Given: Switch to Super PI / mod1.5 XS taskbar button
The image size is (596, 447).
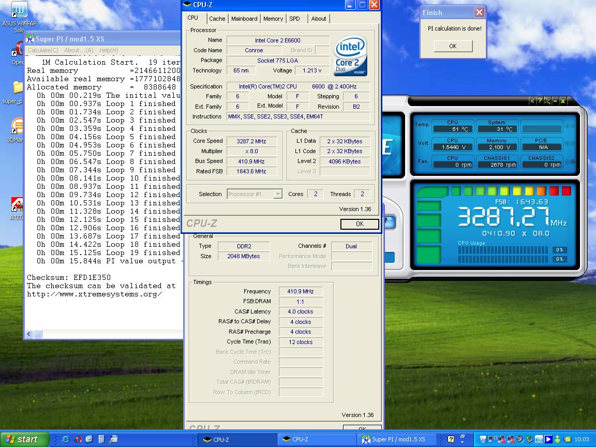Looking at the screenshot, I should pyautogui.click(x=396, y=439).
